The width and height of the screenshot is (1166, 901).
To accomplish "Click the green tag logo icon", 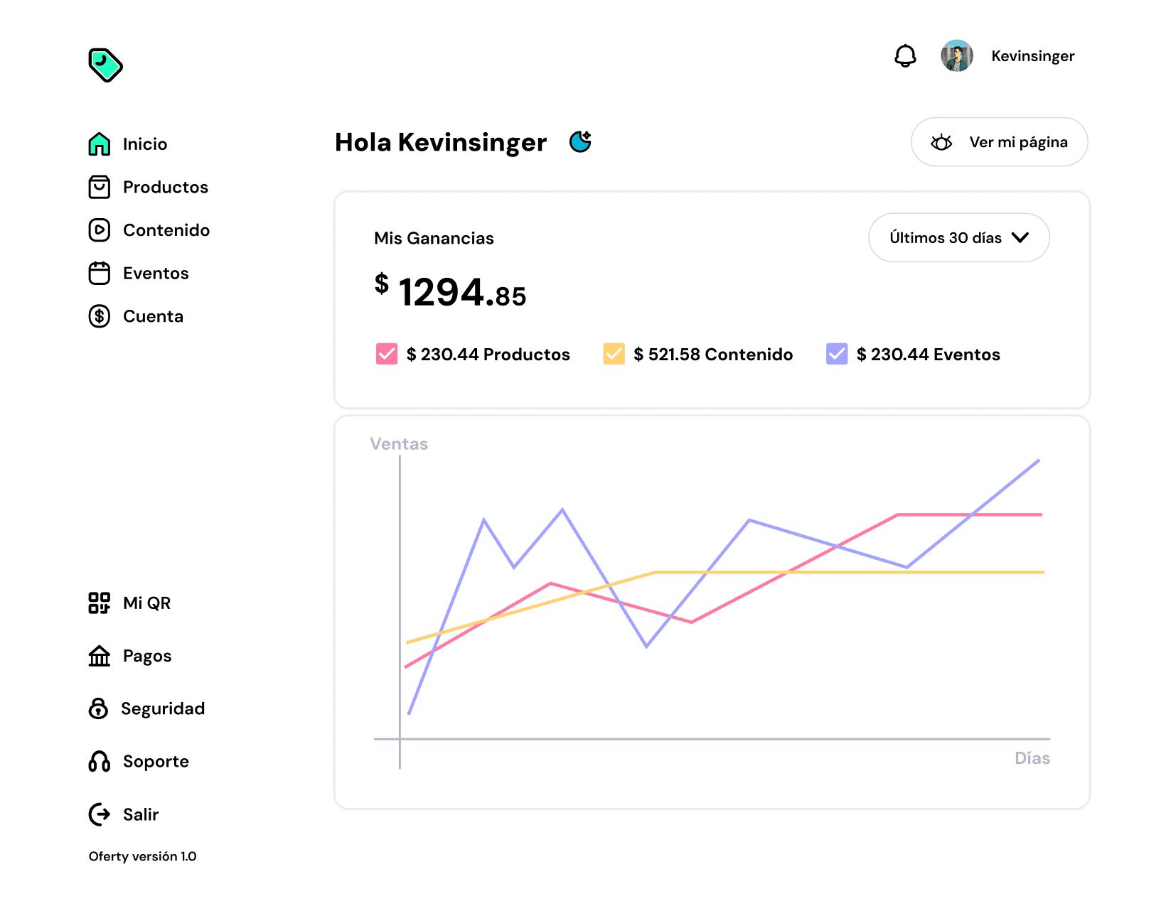I will coord(105,65).
